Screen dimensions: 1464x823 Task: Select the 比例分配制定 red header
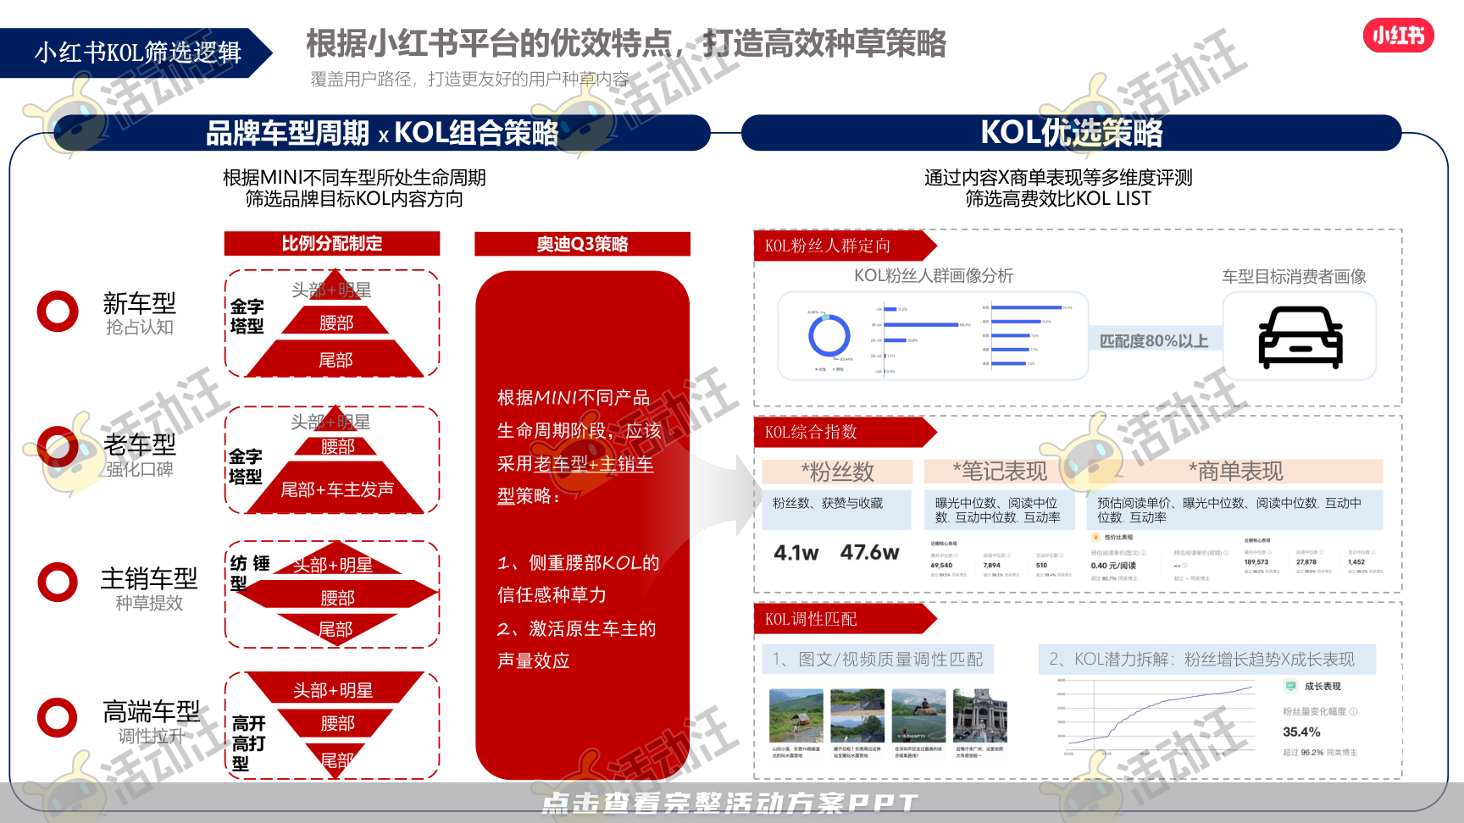(x=332, y=244)
